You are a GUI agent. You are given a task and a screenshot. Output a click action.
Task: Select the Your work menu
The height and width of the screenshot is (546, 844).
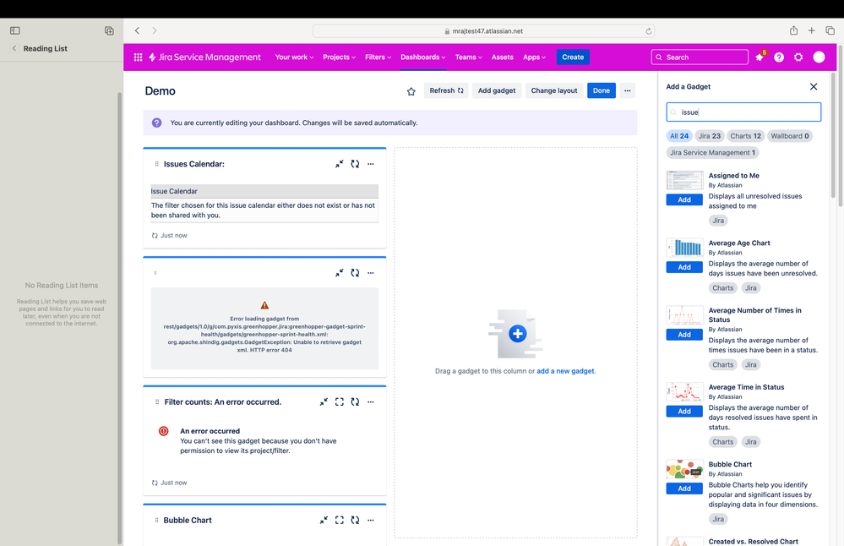tap(293, 57)
